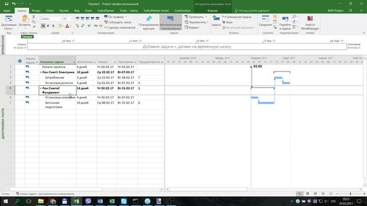The height and width of the screenshot is (206, 367).
Task: Select the Начало проекта task name cell
Action: point(57,67)
